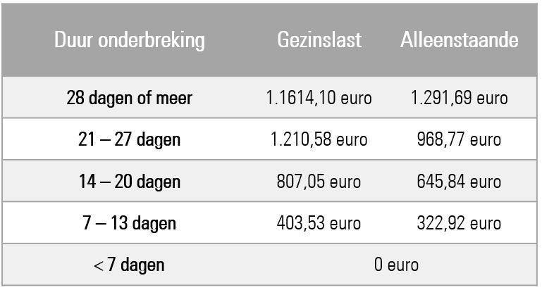Viewport: 542px width, 290px height.
Task: Click the 1.1614,10 euro cell
Action: 319,98
